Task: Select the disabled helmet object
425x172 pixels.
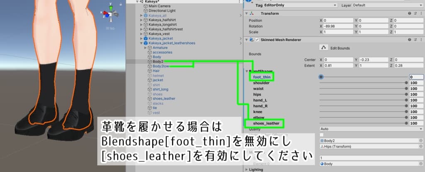Action: pos(158,76)
